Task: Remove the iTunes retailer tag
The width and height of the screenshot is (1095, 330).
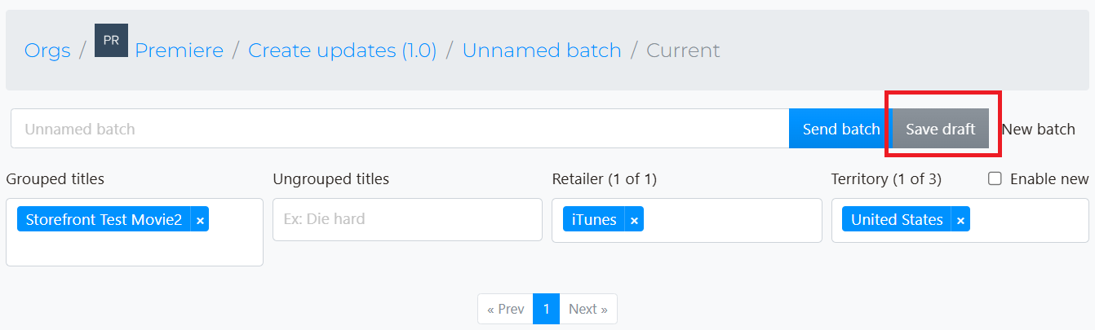Action: click(634, 219)
